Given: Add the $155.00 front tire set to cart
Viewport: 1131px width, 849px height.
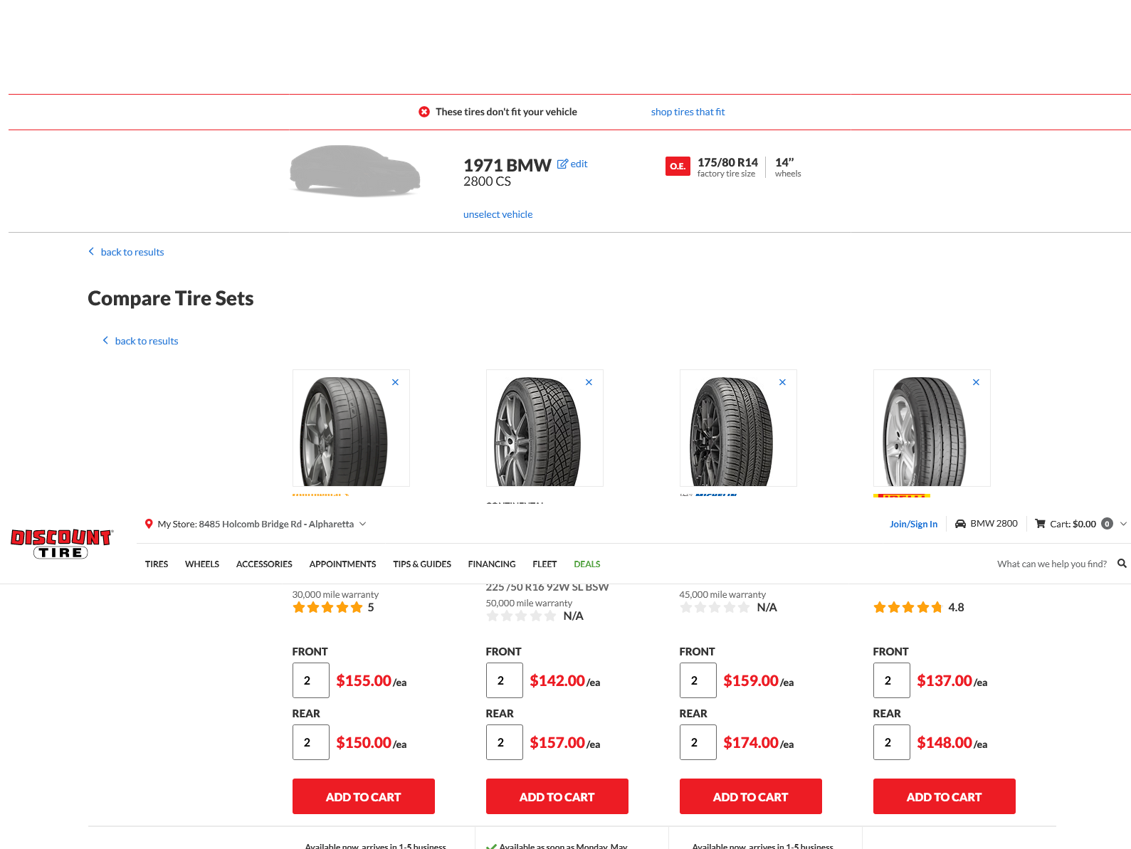Looking at the screenshot, I should (363, 796).
